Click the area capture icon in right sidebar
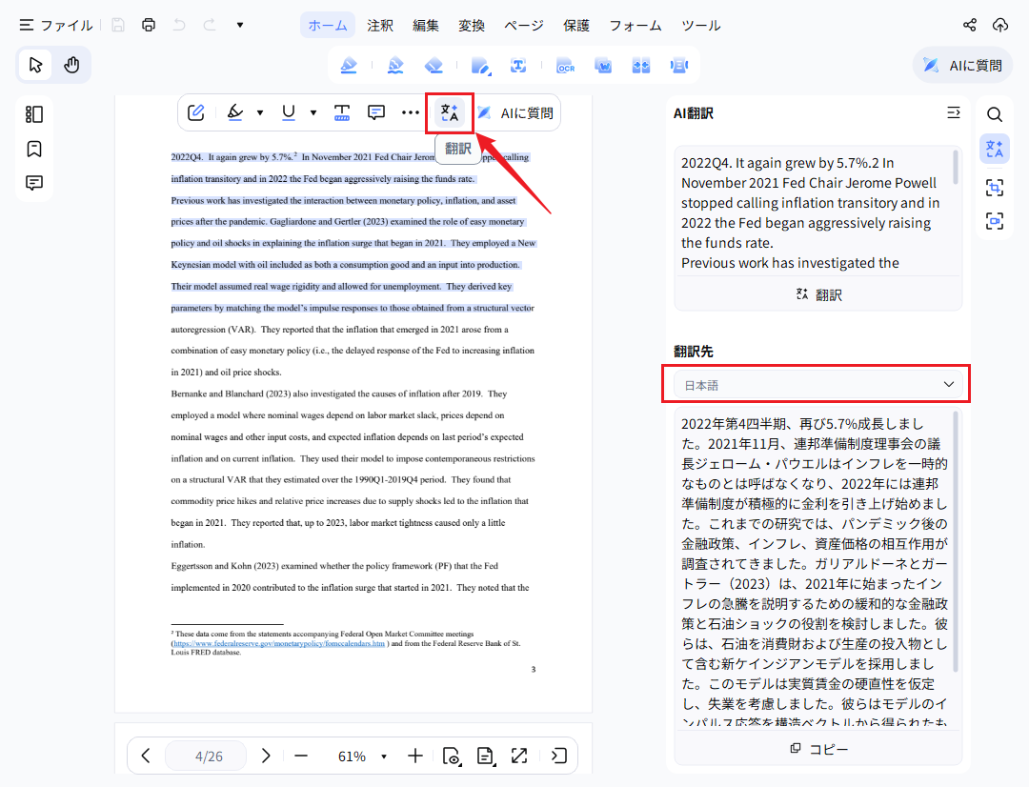 pos(994,188)
